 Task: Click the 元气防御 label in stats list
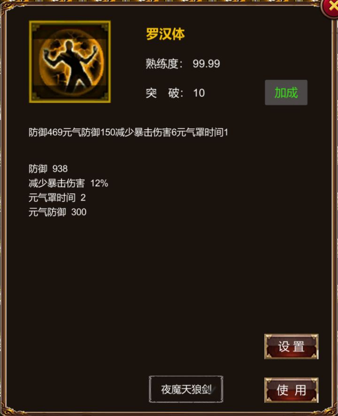(47, 212)
